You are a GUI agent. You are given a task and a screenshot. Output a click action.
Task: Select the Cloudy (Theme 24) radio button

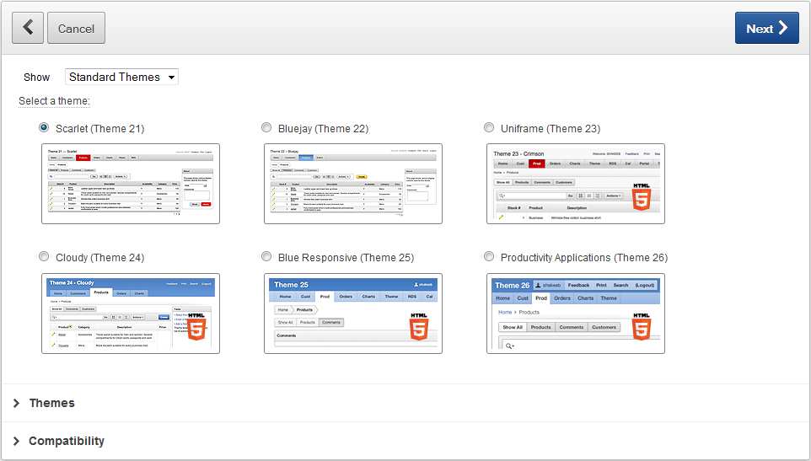[44, 256]
